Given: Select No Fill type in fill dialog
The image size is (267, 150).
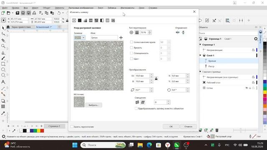Looking at the screenshot, I should tap(74, 20).
